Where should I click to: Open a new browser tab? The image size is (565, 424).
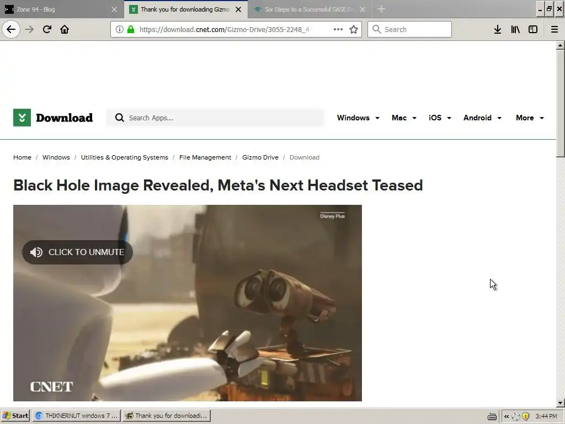[x=381, y=9]
